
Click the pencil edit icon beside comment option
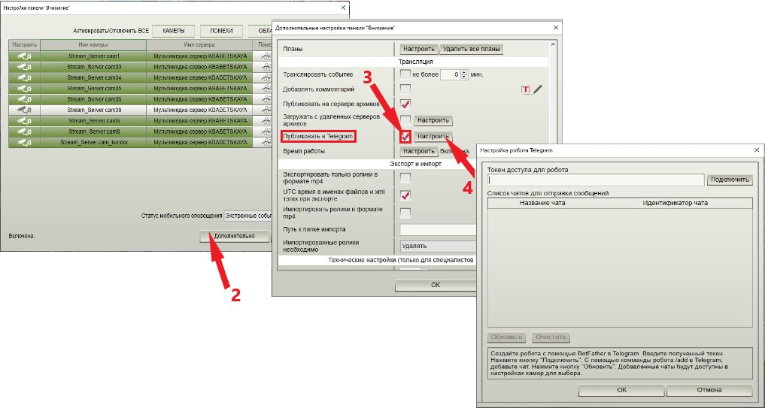pyautogui.click(x=538, y=89)
